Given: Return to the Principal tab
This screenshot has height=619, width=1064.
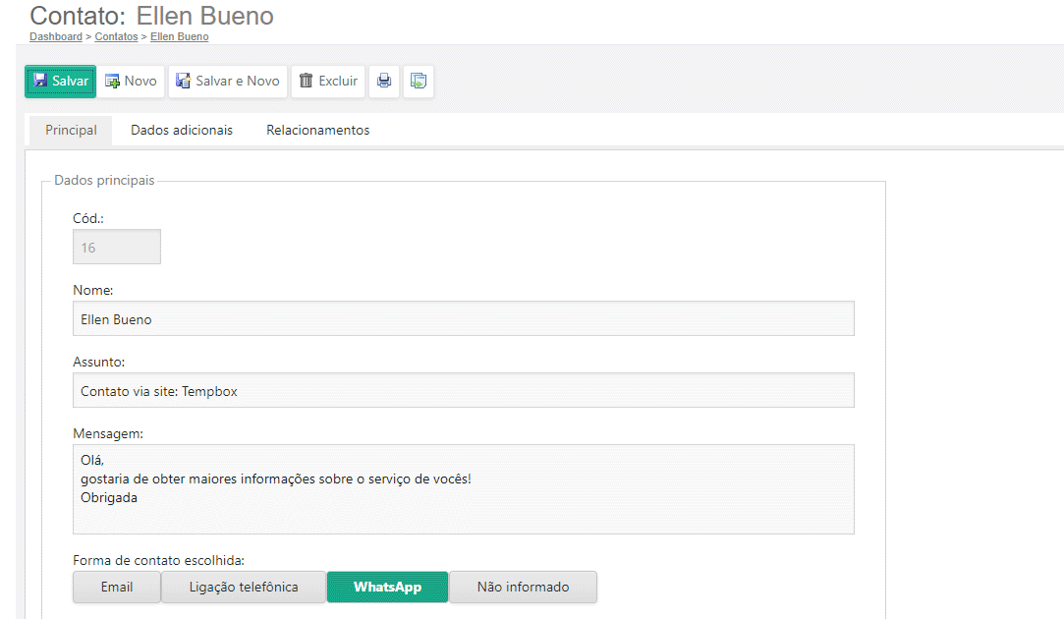Looking at the screenshot, I should (x=69, y=130).
